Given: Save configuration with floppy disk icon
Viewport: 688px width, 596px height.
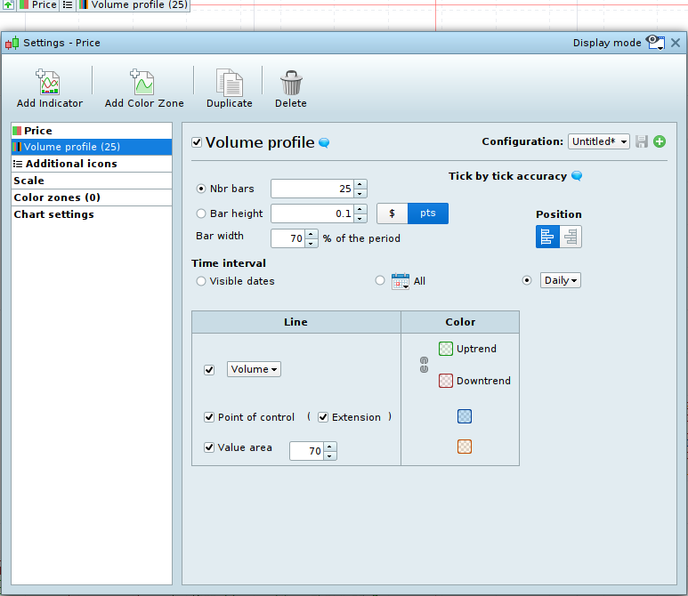Looking at the screenshot, I should coord(642,141).
